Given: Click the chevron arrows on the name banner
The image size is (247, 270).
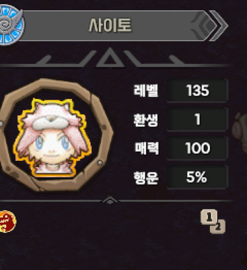Looking at the screenshot, I should [210, 26].
